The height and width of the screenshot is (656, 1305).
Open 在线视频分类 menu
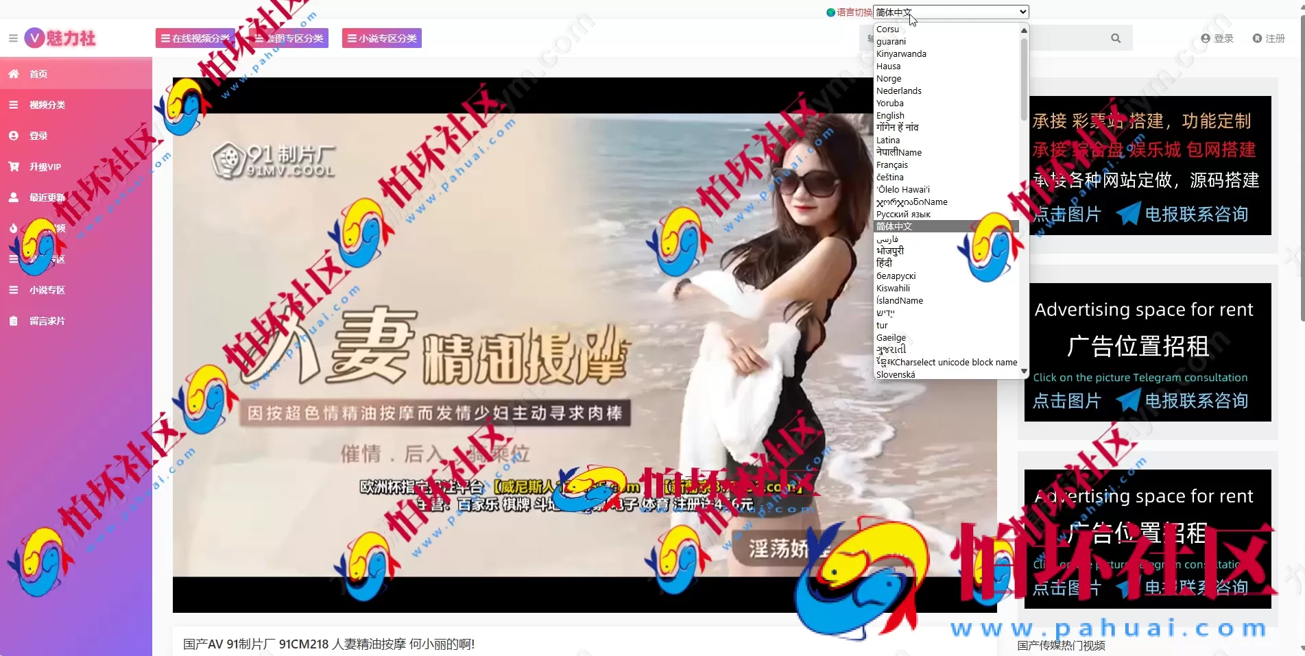195,38
